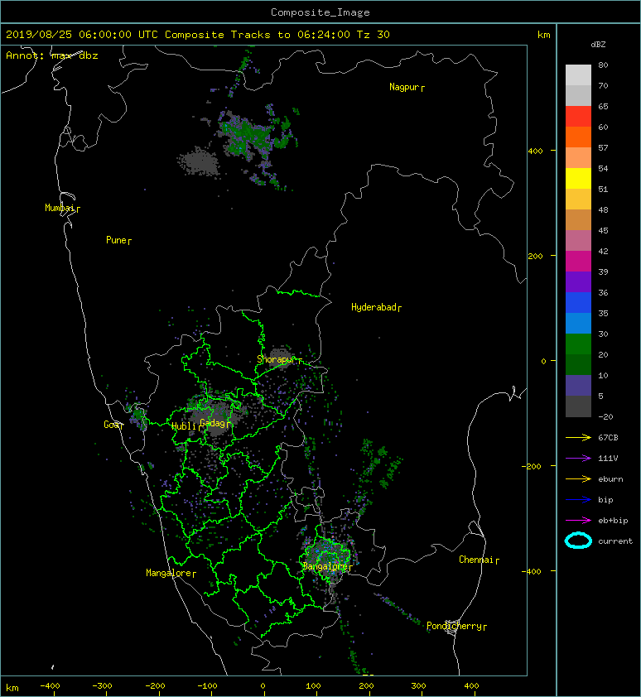This screenshot has width=641, height=697.
Task: Click the green echo cluster north of map
Action: click(249, 136)
